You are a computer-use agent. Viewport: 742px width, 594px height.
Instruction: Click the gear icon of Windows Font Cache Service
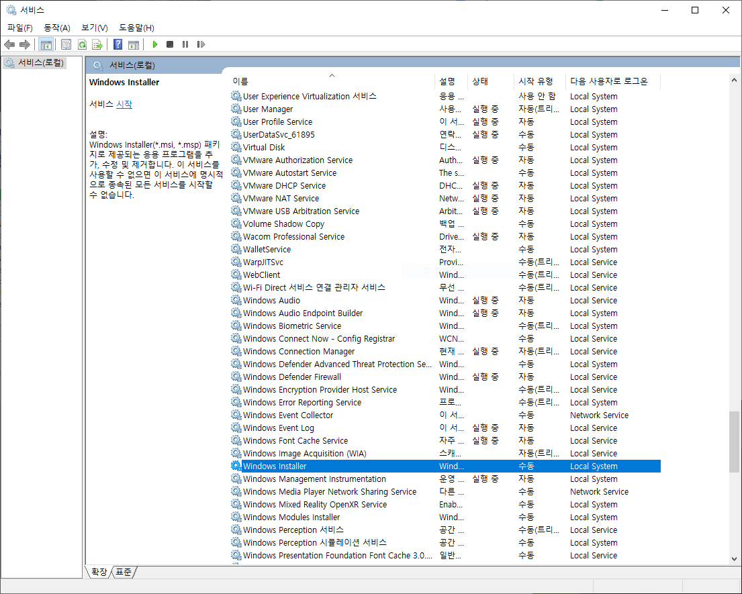point(236,441)
